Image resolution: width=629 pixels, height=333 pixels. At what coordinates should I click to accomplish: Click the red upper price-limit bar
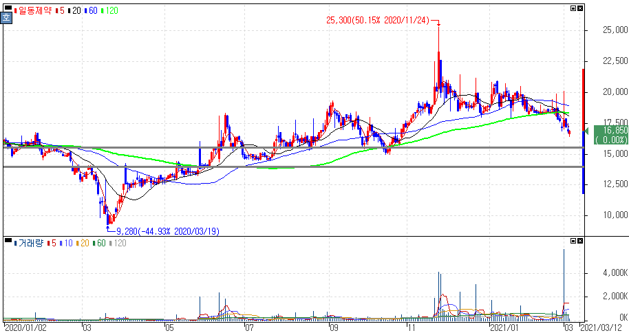pyautogui.click(x=584, y=100)
